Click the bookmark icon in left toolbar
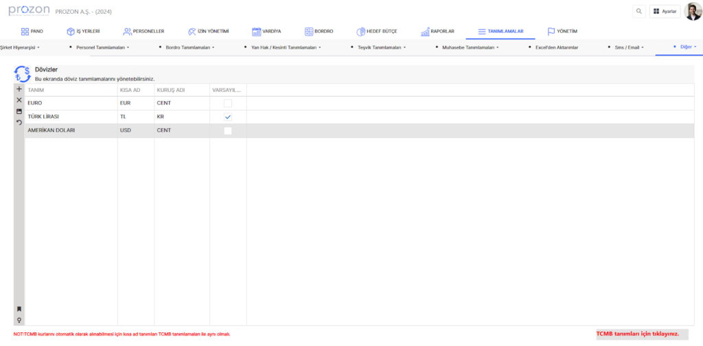Image resolution: width=703 pixels, height=346 pixels. pos(19,309)
